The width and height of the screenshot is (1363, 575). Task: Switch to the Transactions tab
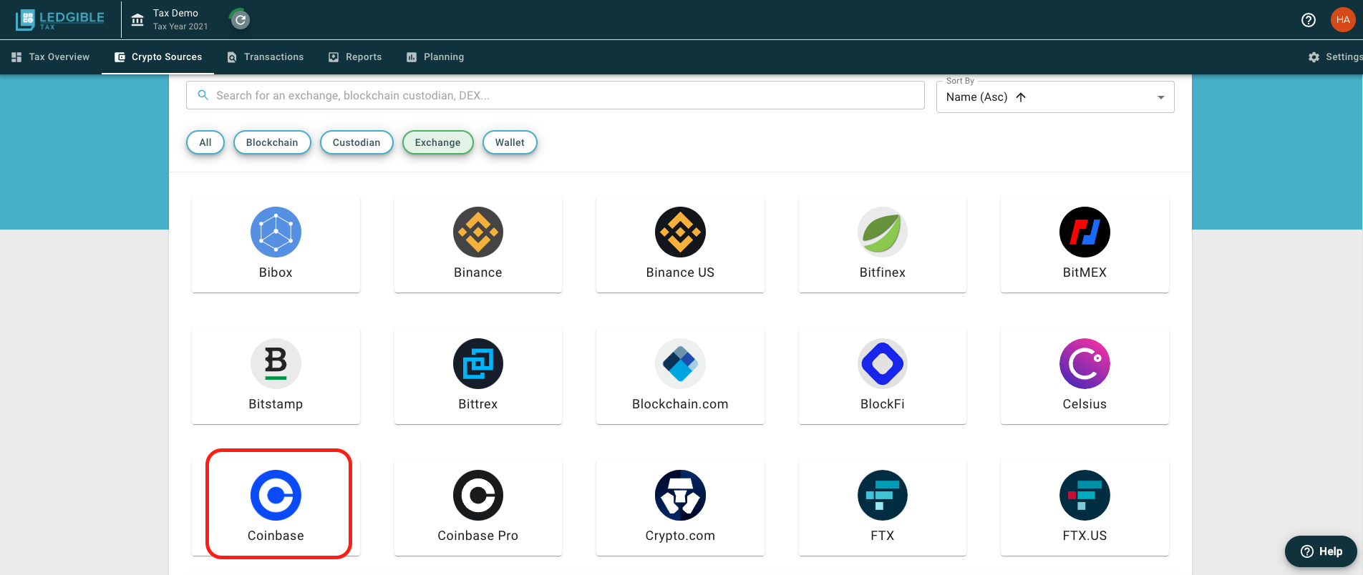[266, 57]
